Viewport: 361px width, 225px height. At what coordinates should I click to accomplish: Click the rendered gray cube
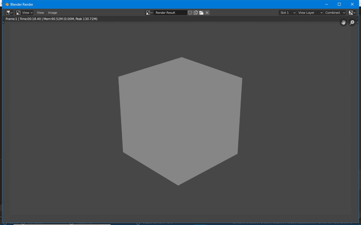coord(180,121)
